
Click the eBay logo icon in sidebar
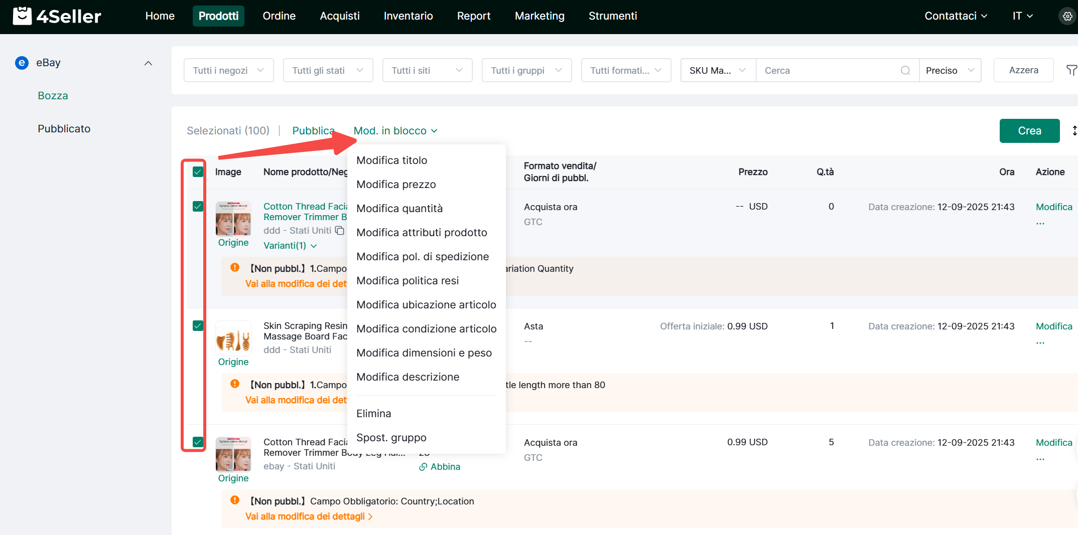[x=22, y=63]
